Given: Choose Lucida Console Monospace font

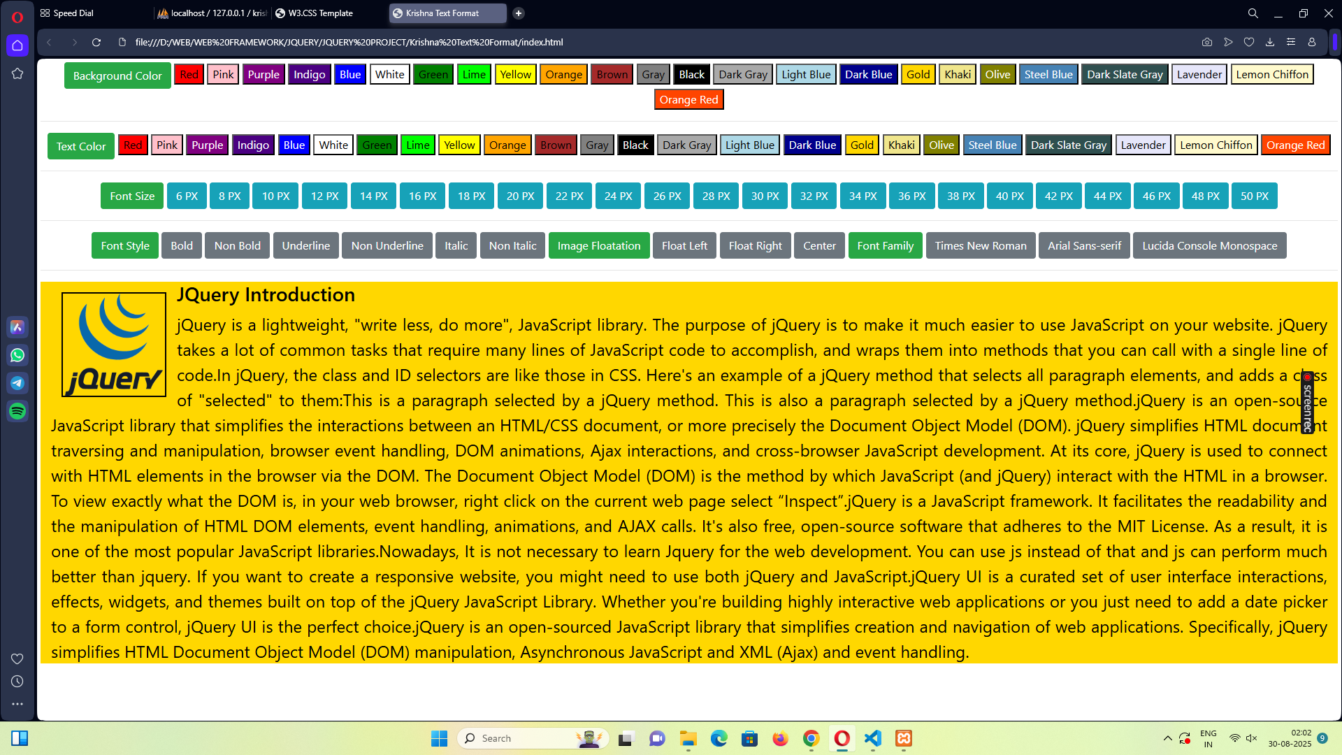Looking at the screenshot, I should [x=1210, y=245].
